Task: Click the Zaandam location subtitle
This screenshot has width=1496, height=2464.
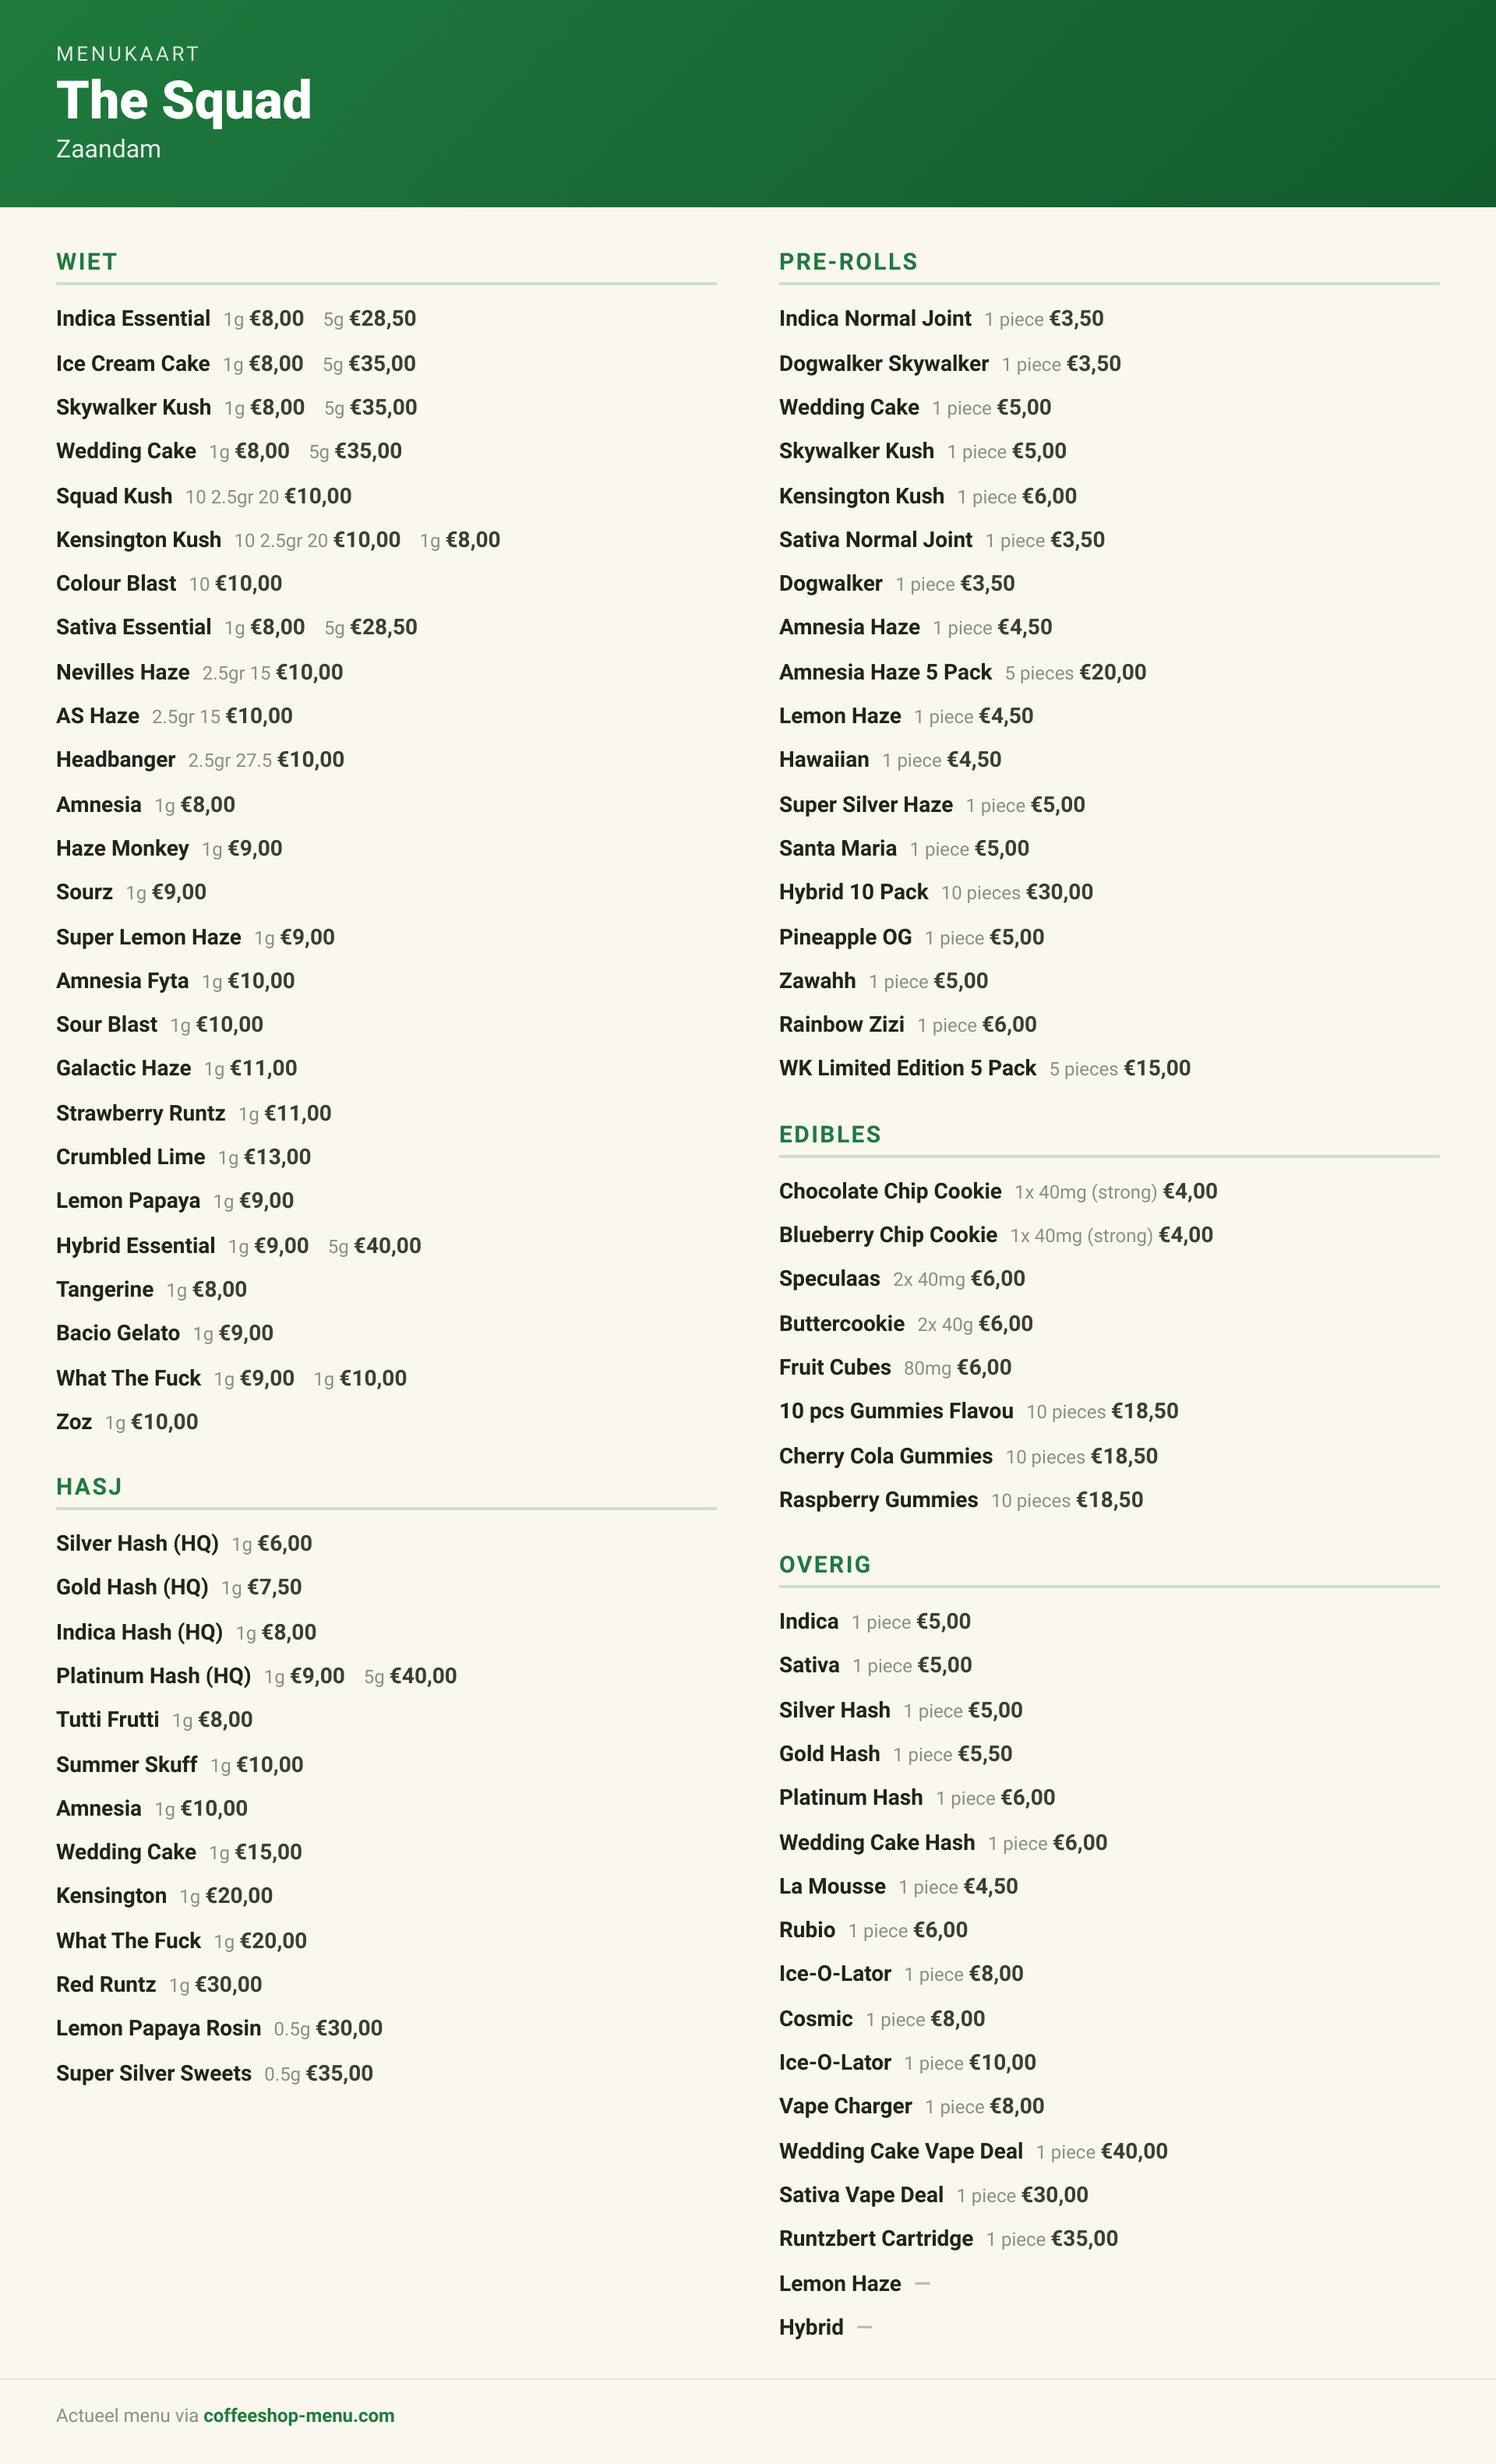Action: click(x=108, y=149)
